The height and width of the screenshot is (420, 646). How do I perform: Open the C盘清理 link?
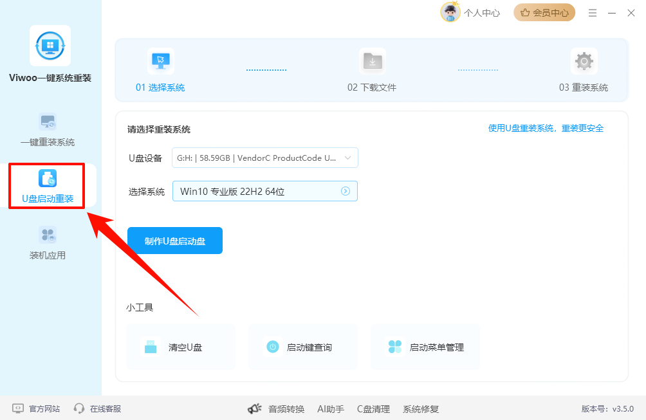(374, 409)
